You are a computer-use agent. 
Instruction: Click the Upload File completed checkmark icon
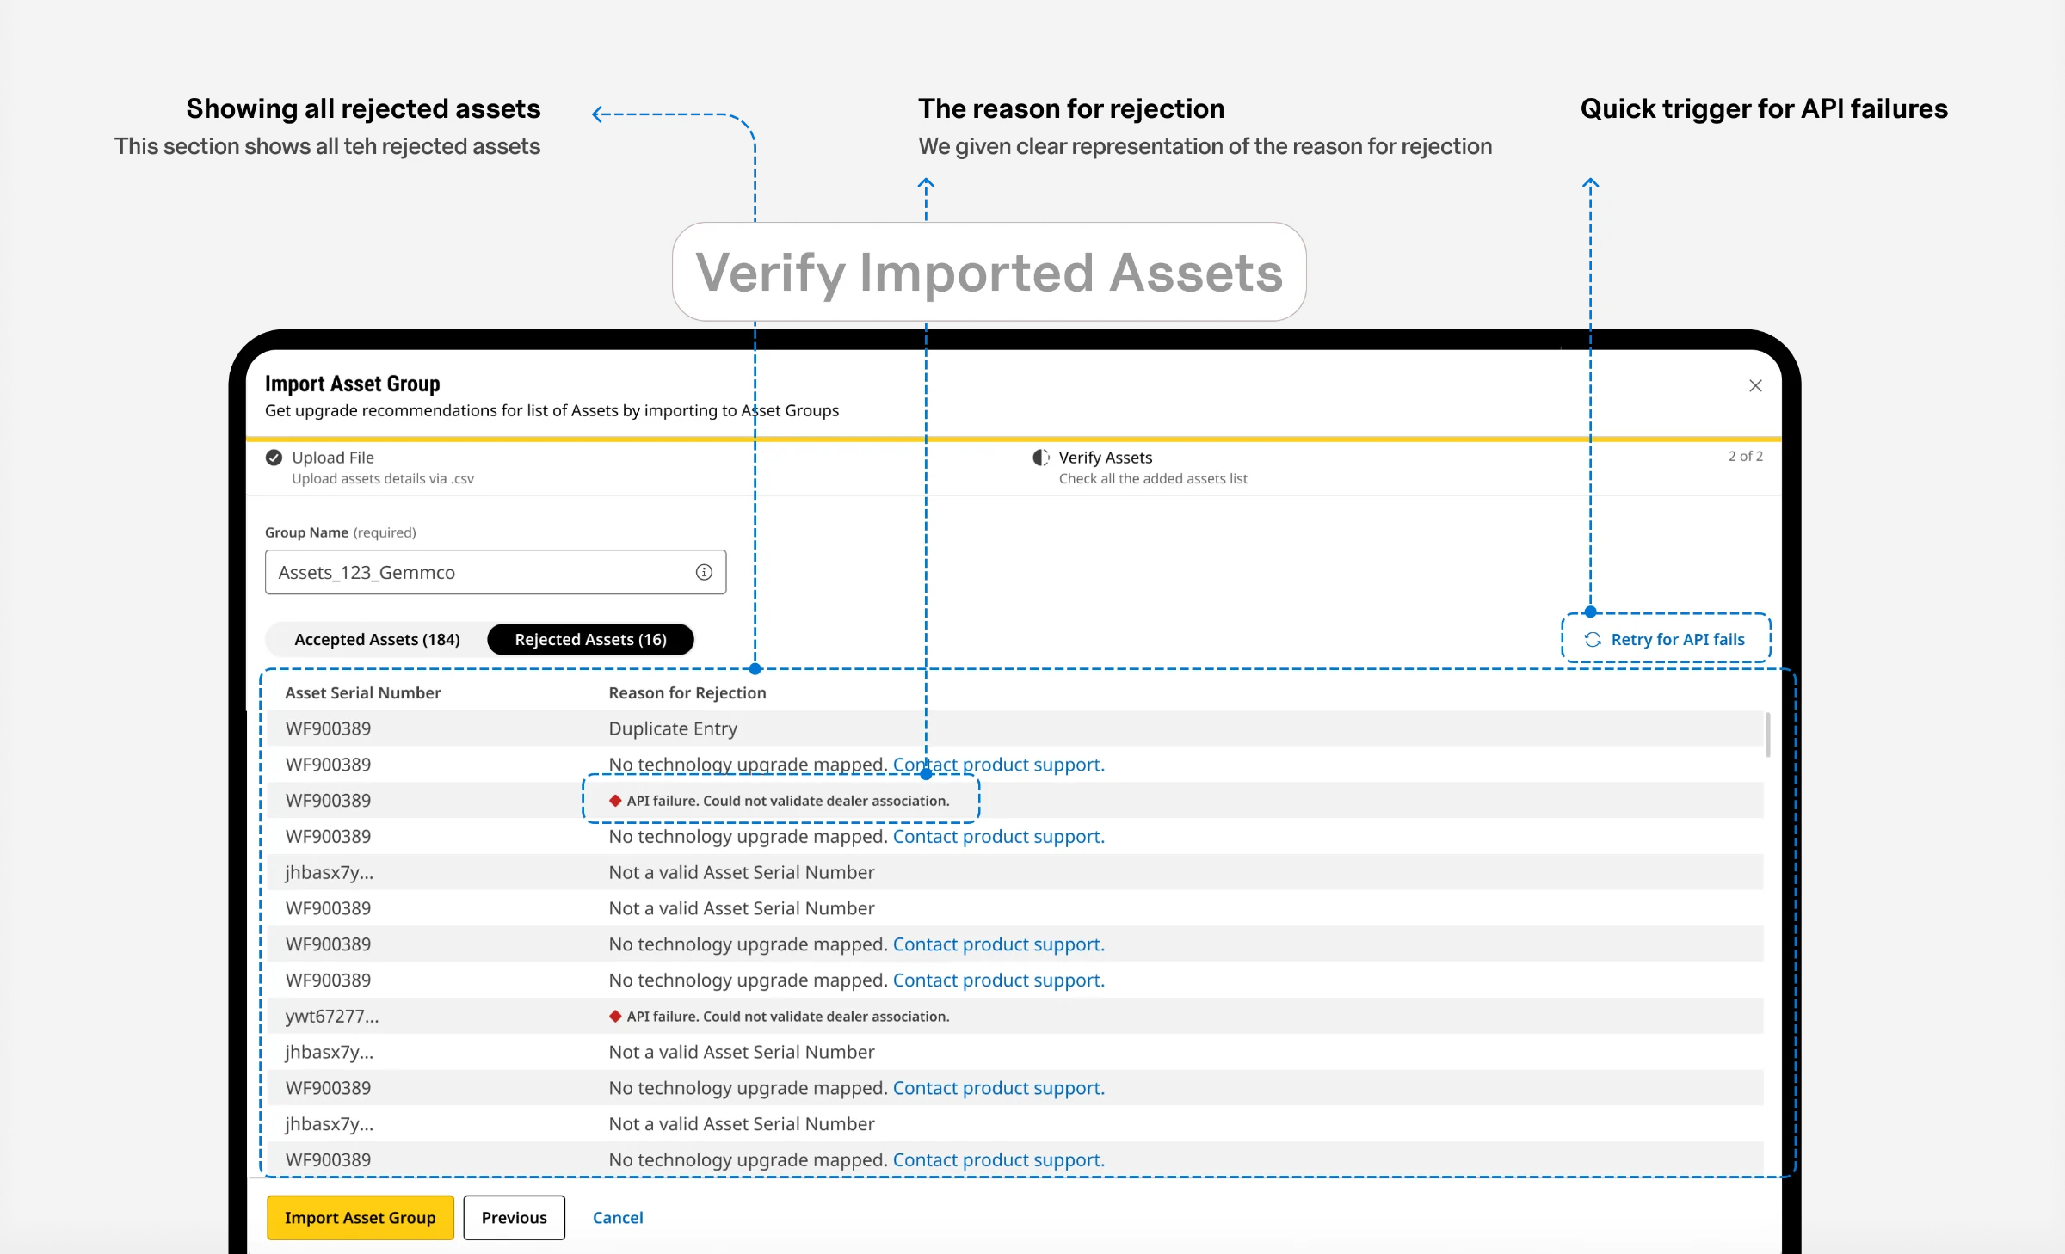(274, 458)
